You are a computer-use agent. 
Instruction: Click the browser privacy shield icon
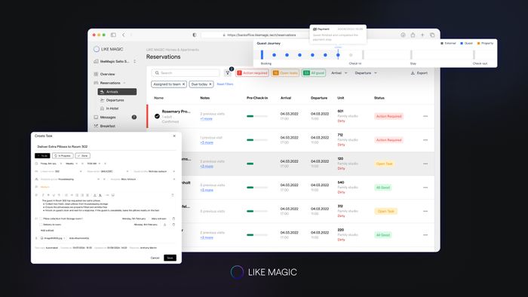195,35
